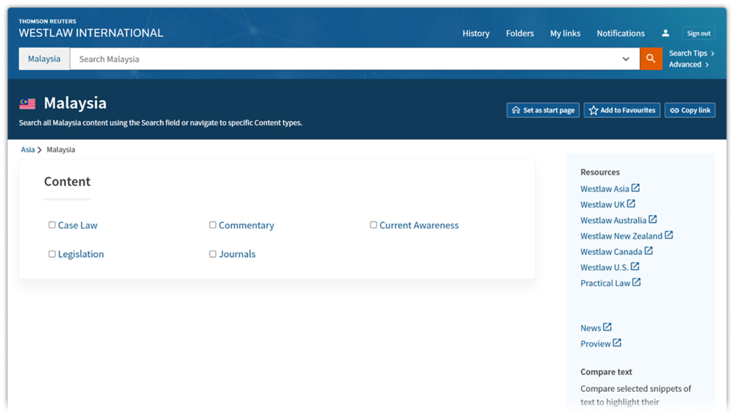The width and height of the screenshot is (735, 413).
Task: Expand Search Tips chevron
Action: 713,53
